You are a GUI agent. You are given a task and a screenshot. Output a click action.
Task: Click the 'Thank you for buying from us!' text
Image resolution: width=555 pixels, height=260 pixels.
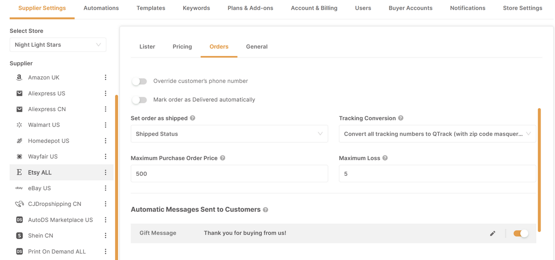pyautogui.click(x=245, y=233)
